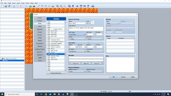Open the Damage Type dropdown
Image resolution: width=171 pixels, height=96 pixels.
[x=113, y=23]
